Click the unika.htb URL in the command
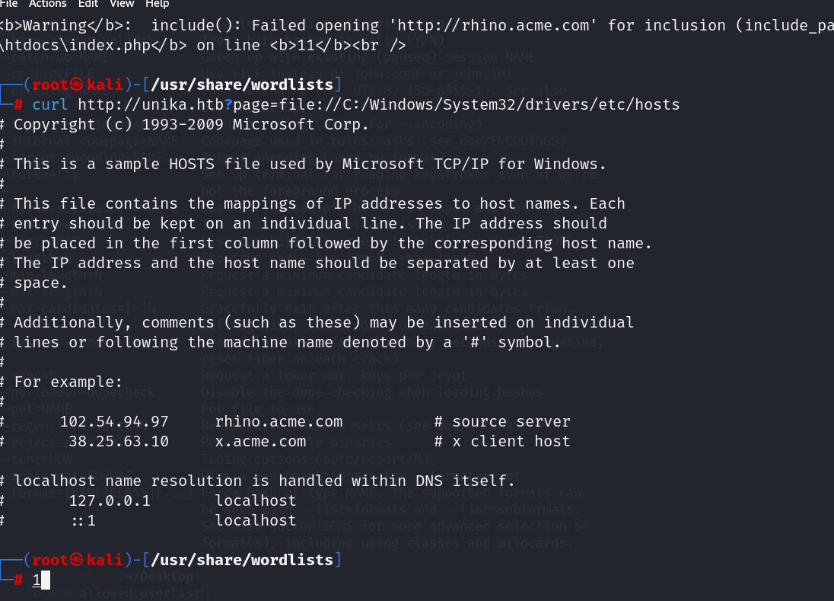The image size is (834, 601). coord(379,104)
